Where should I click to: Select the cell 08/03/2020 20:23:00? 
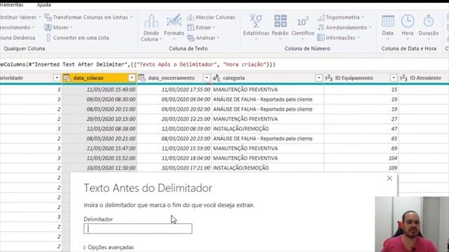click(174, 139)
